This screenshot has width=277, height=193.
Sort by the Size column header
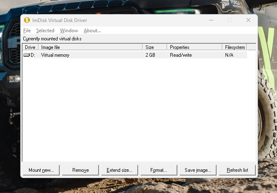click(x=155, y=47)
